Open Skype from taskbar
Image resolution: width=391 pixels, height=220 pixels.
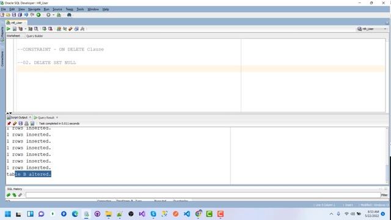click(153, 214)
